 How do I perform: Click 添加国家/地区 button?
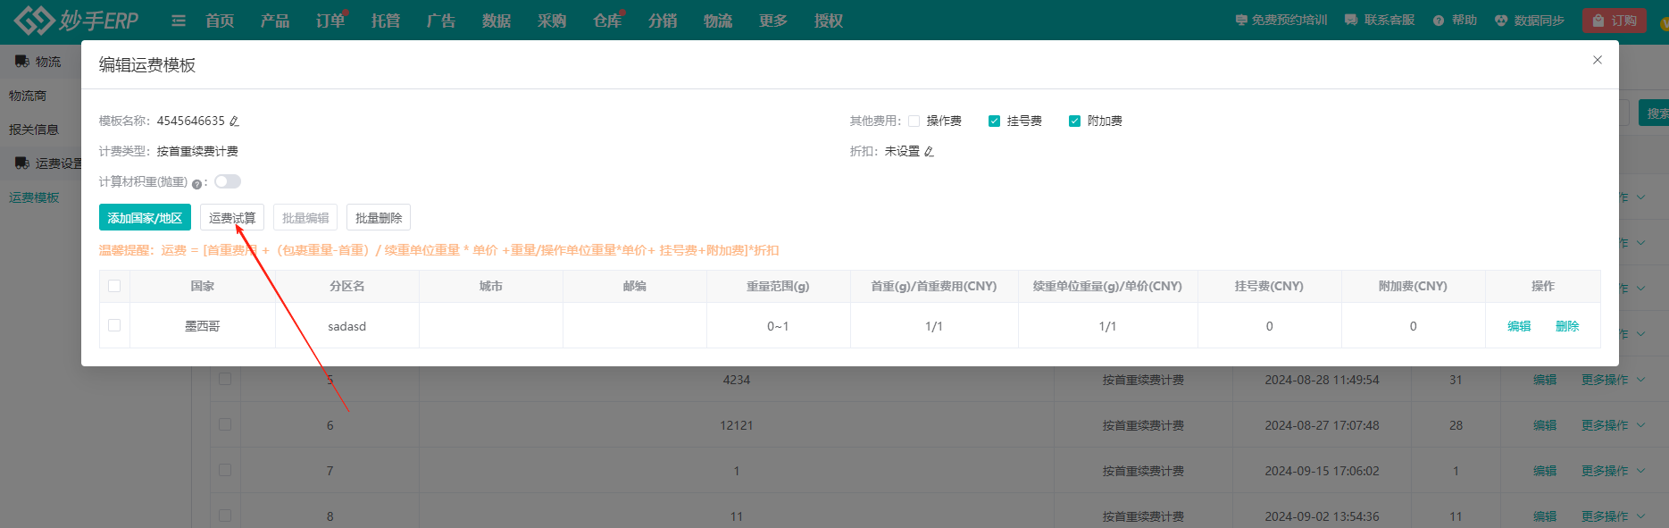pos(145,218)
